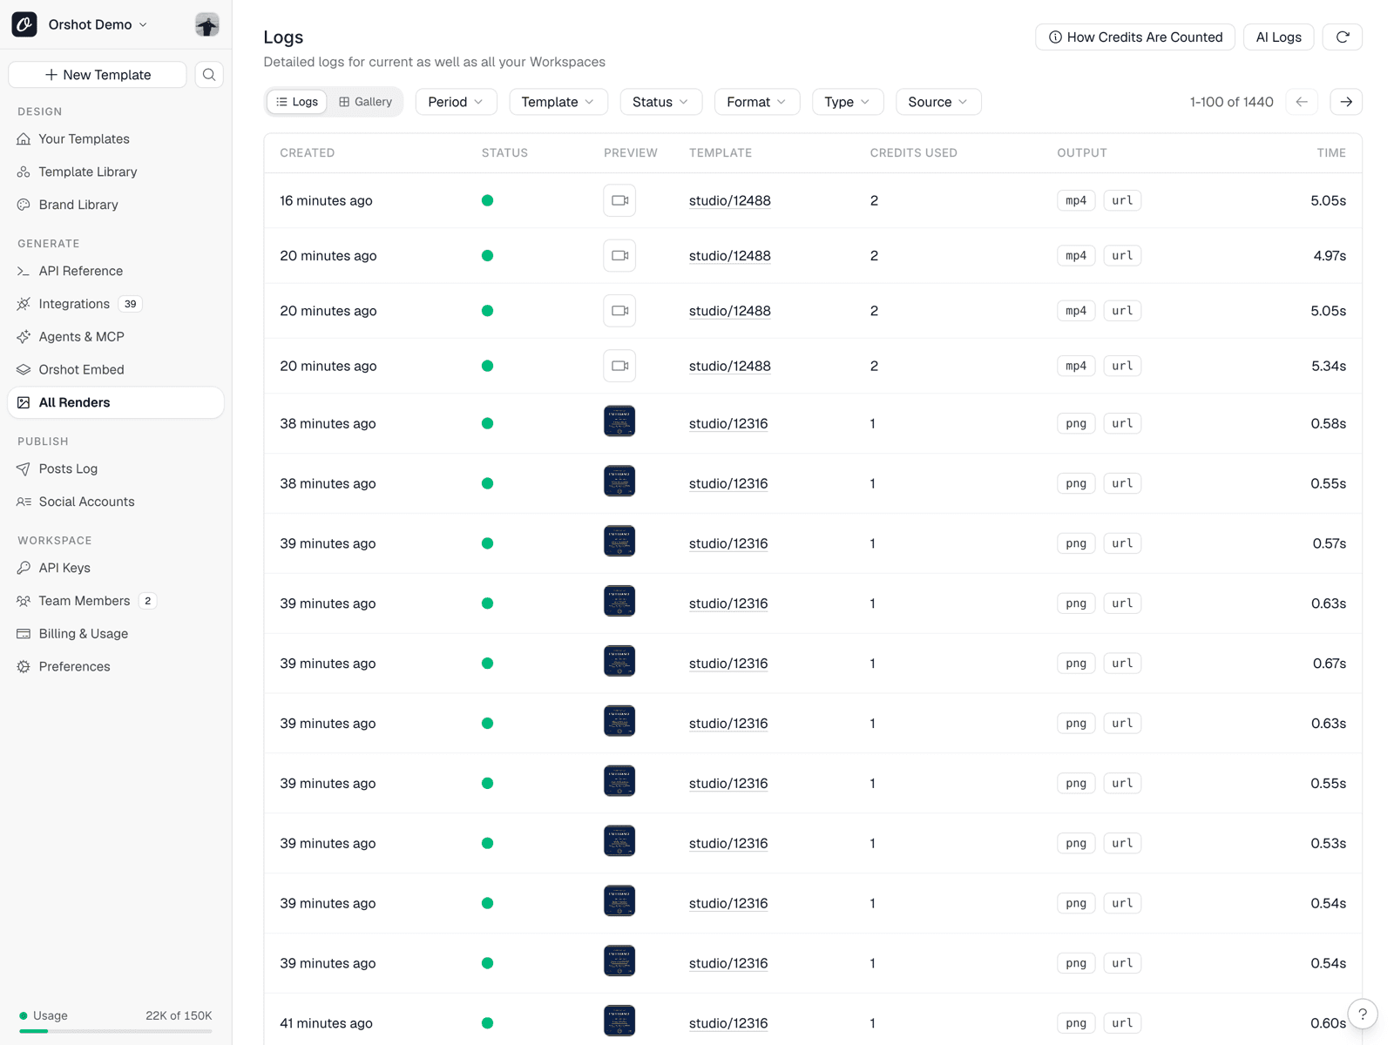1394x1045 pixels.
Task: Open API Reference in sidebar
Action: (x=116, y=271)
